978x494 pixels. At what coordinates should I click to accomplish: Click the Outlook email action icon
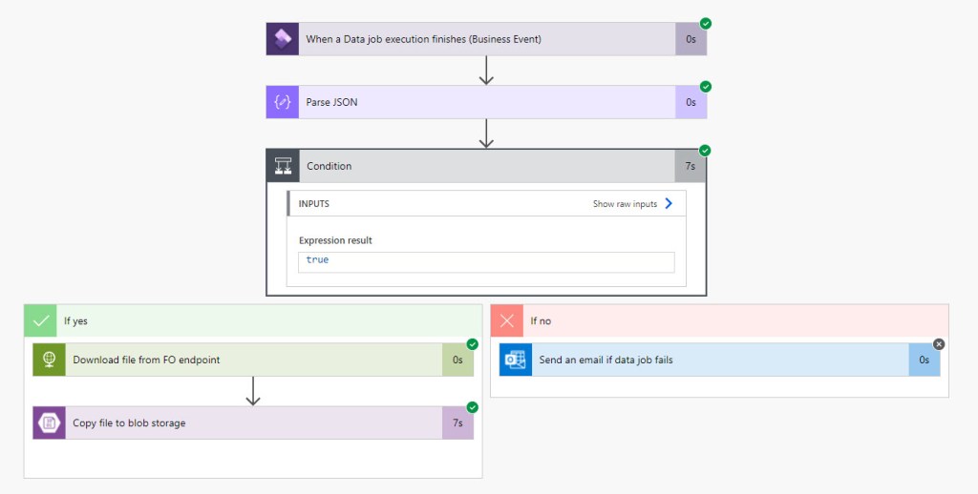(x=516, y=360)
